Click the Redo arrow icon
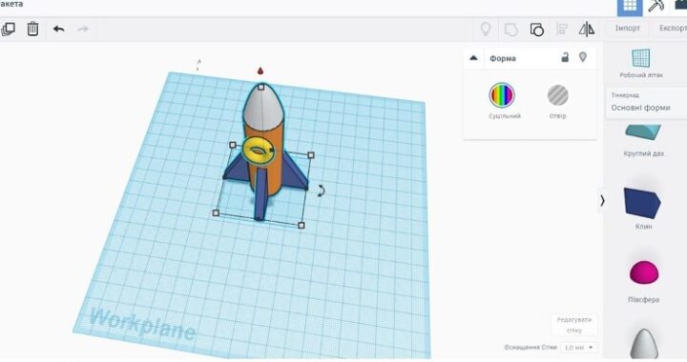This screenshot has height=362, width=687. click(83, 30)
